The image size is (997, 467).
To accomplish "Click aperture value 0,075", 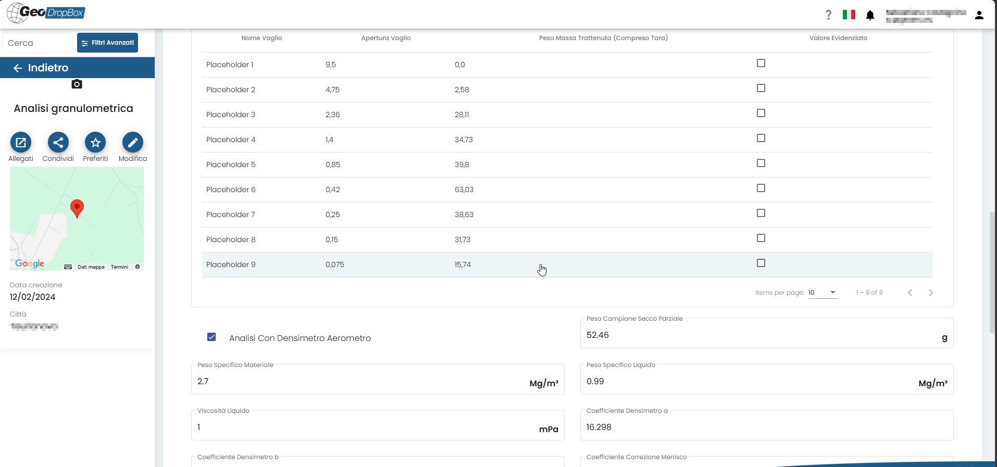I will pos(335,264).
